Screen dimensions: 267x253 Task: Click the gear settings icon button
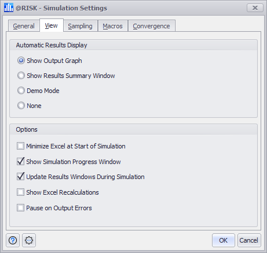click(x=29, y=240)
